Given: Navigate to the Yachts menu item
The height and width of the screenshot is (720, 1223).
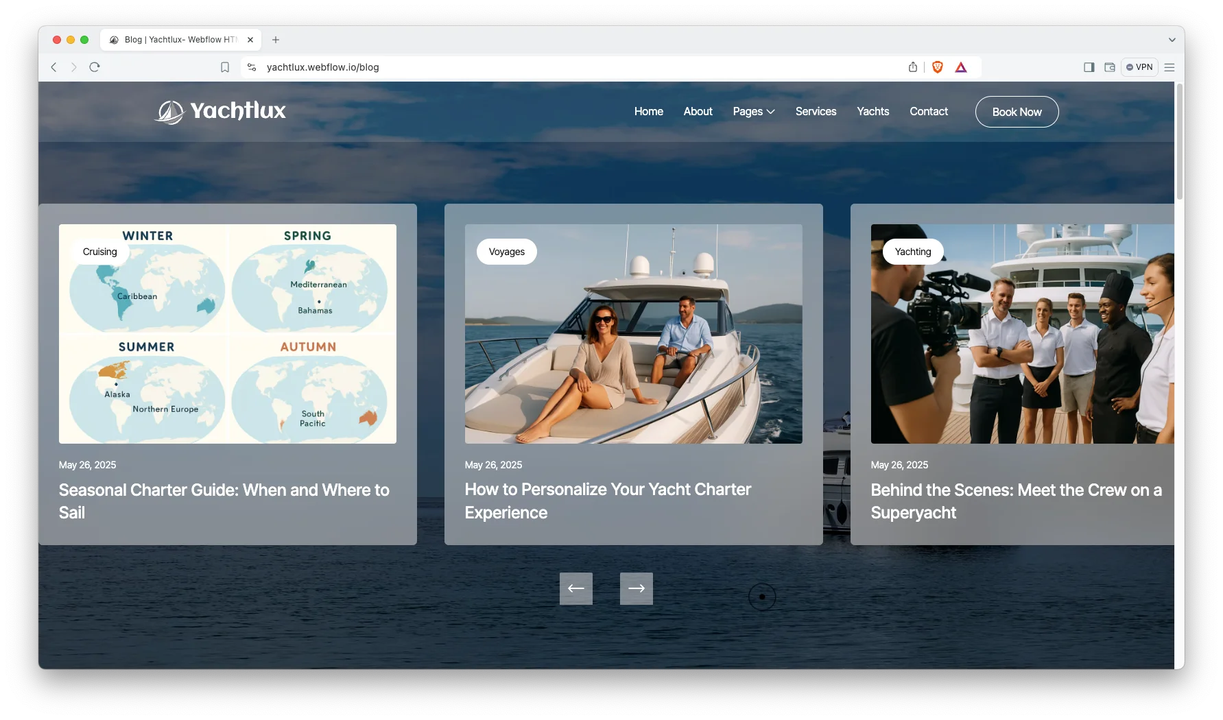Looking at the screenshot, I should coord(872,112).
